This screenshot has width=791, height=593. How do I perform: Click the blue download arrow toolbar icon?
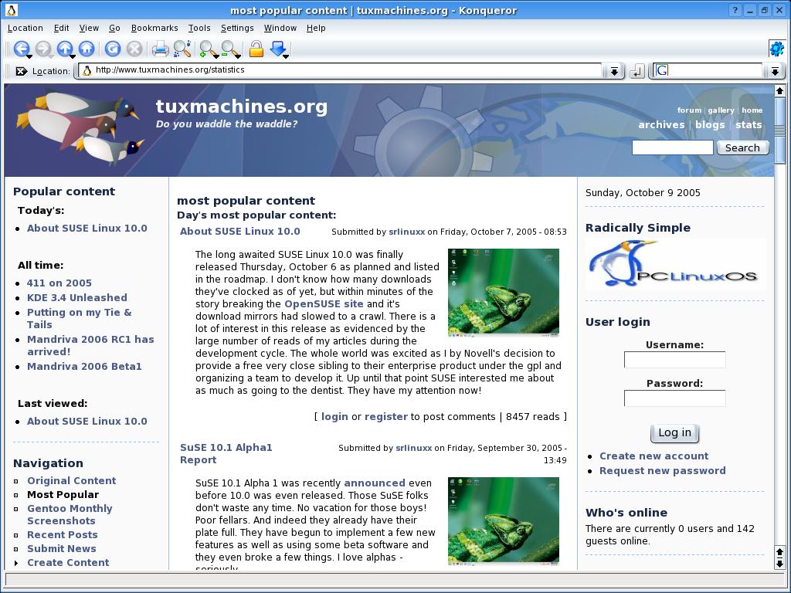(278, 49)
